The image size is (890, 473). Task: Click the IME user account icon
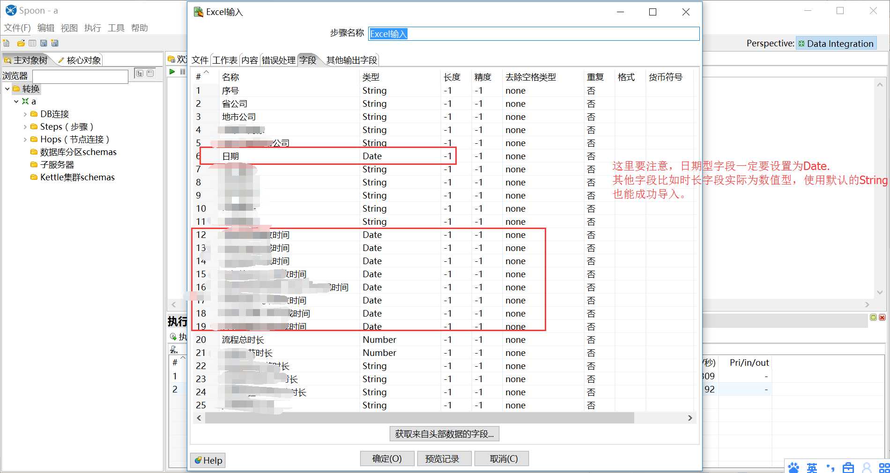[x=867, y=467]
